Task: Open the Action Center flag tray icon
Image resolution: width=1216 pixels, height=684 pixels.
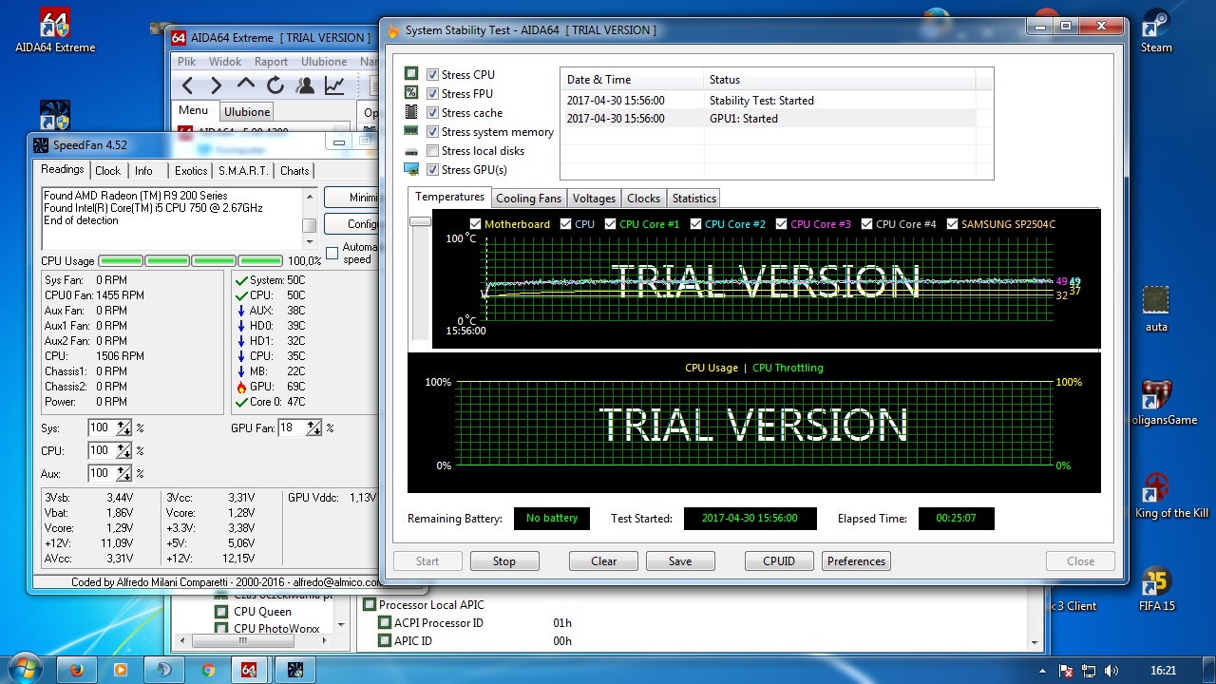Action: tap(1066, 671)
